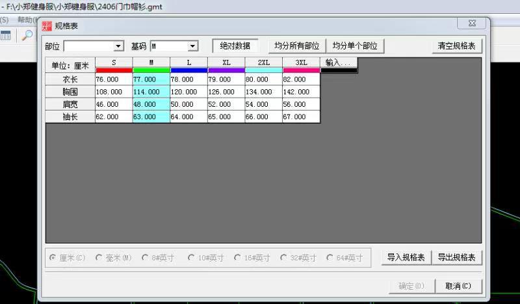This screenshot has width=520, height=304.
Task: Click the cell 142.000 in 胸围 row
Action: point(302,92)
